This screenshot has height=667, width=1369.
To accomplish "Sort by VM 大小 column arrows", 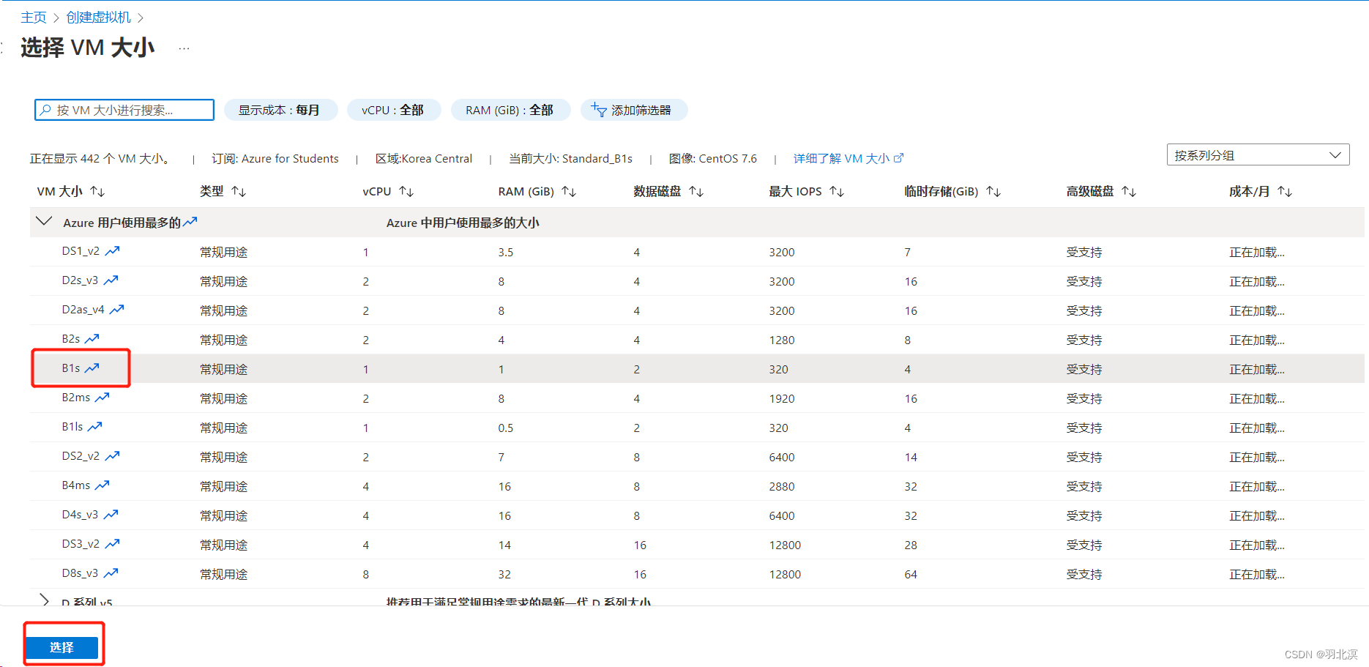I will [97, 191].
